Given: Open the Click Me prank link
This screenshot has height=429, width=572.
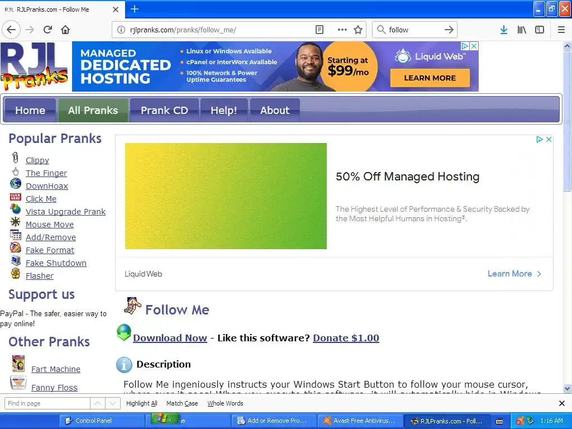Looking at the screenshot, I should [41, 199].
